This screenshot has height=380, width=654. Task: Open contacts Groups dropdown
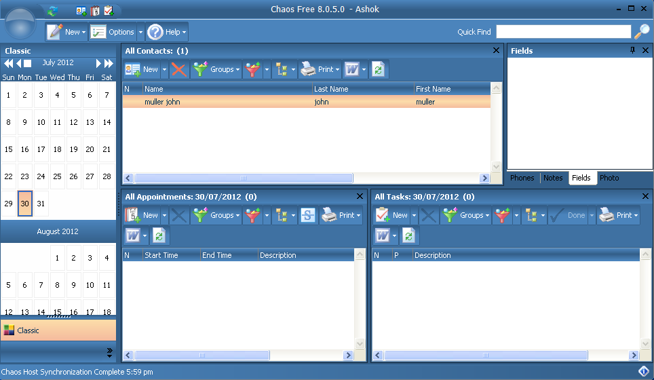coord(217,69)
